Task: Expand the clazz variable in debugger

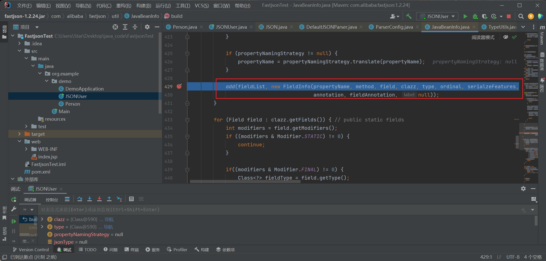Action: point(42,219)
